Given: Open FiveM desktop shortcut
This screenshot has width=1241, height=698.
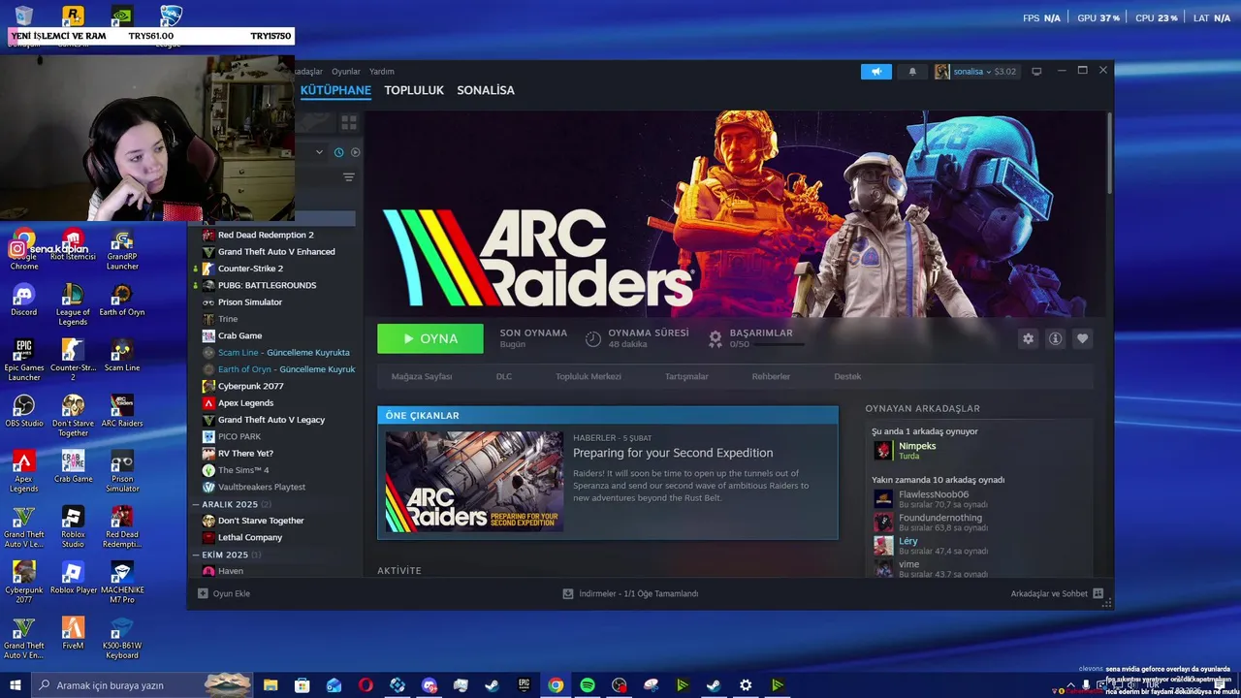Looking at the screenshot, I should 73,634.
